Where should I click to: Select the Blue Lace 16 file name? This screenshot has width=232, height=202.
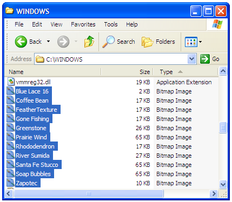pos(32,91)
